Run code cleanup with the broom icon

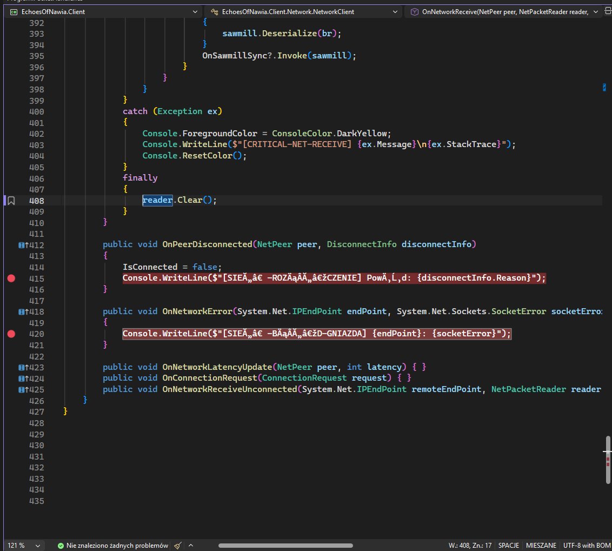coord(178,546)
